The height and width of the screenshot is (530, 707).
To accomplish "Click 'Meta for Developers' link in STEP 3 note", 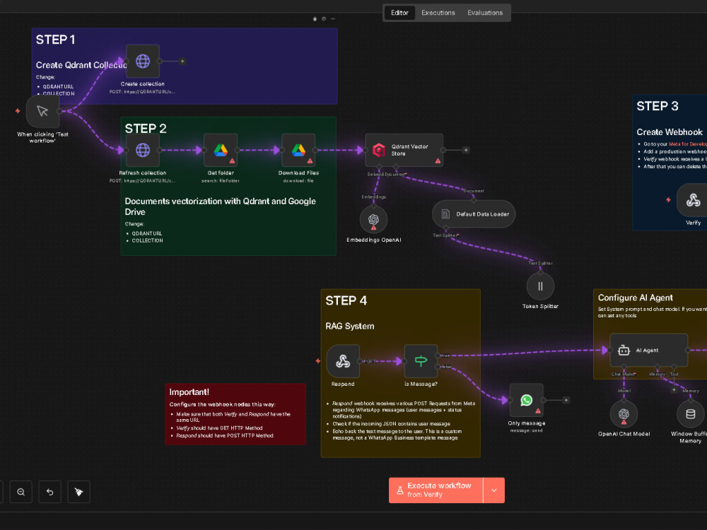I will [688, 144].
